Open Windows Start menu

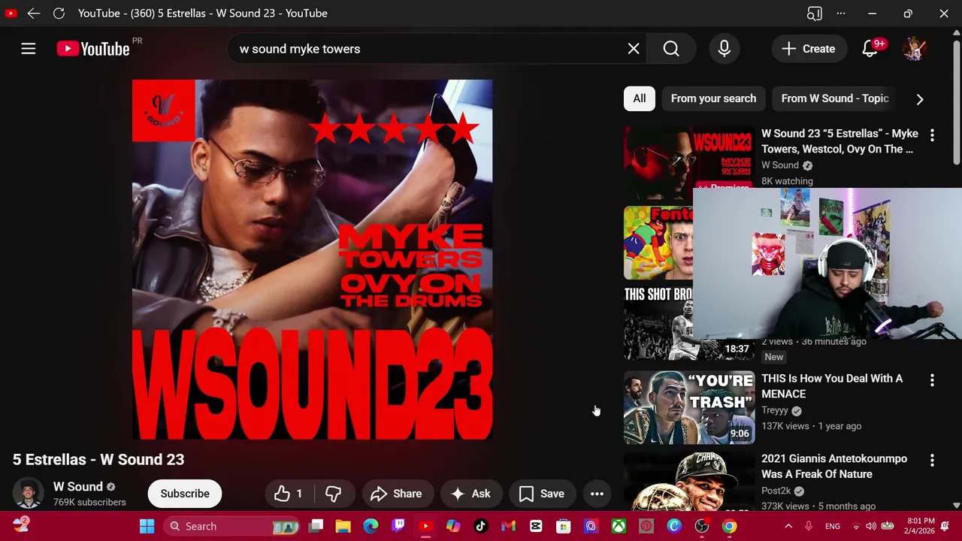(147, 526)
